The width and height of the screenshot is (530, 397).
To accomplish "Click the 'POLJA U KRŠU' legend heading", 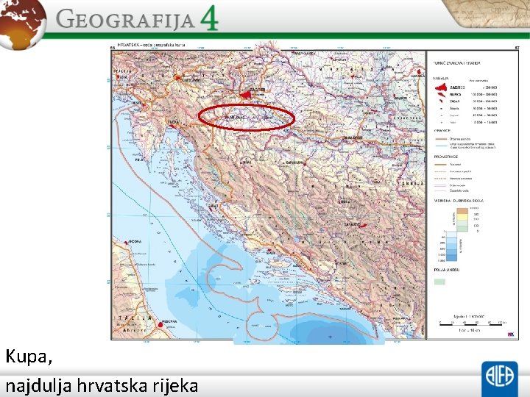I will tap(447, 270).
